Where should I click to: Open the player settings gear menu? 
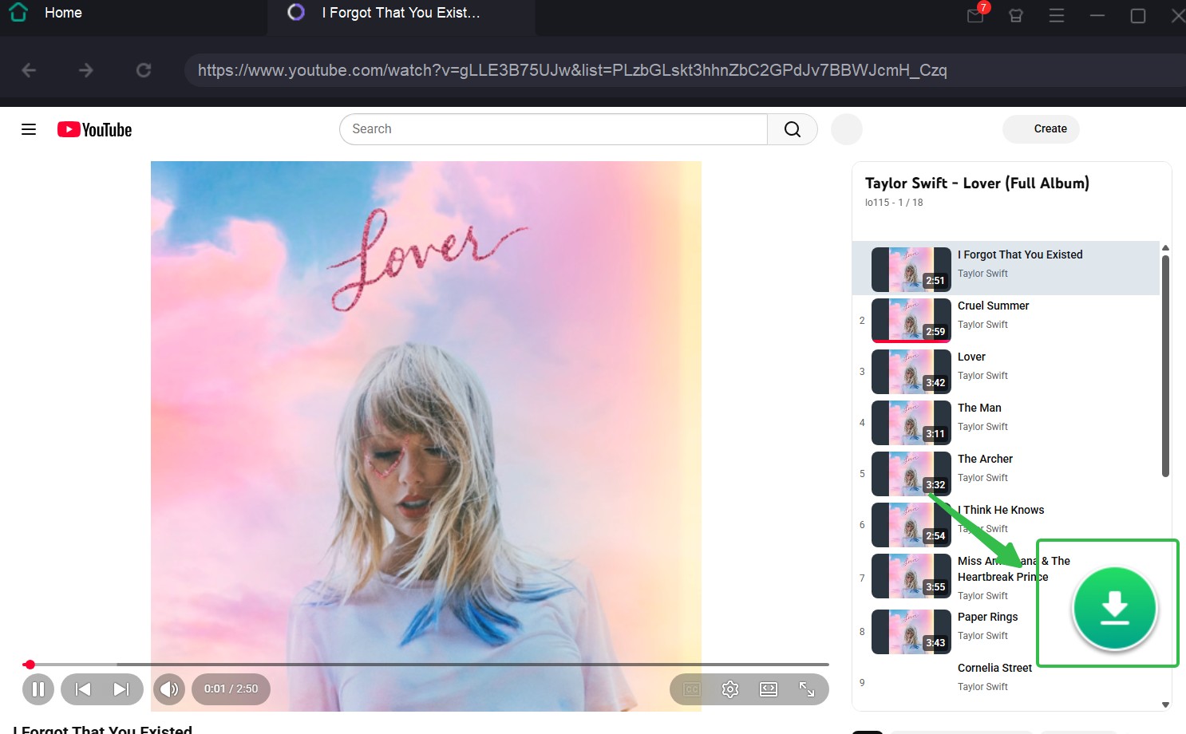pyautogui.click(x=729, y=689)
